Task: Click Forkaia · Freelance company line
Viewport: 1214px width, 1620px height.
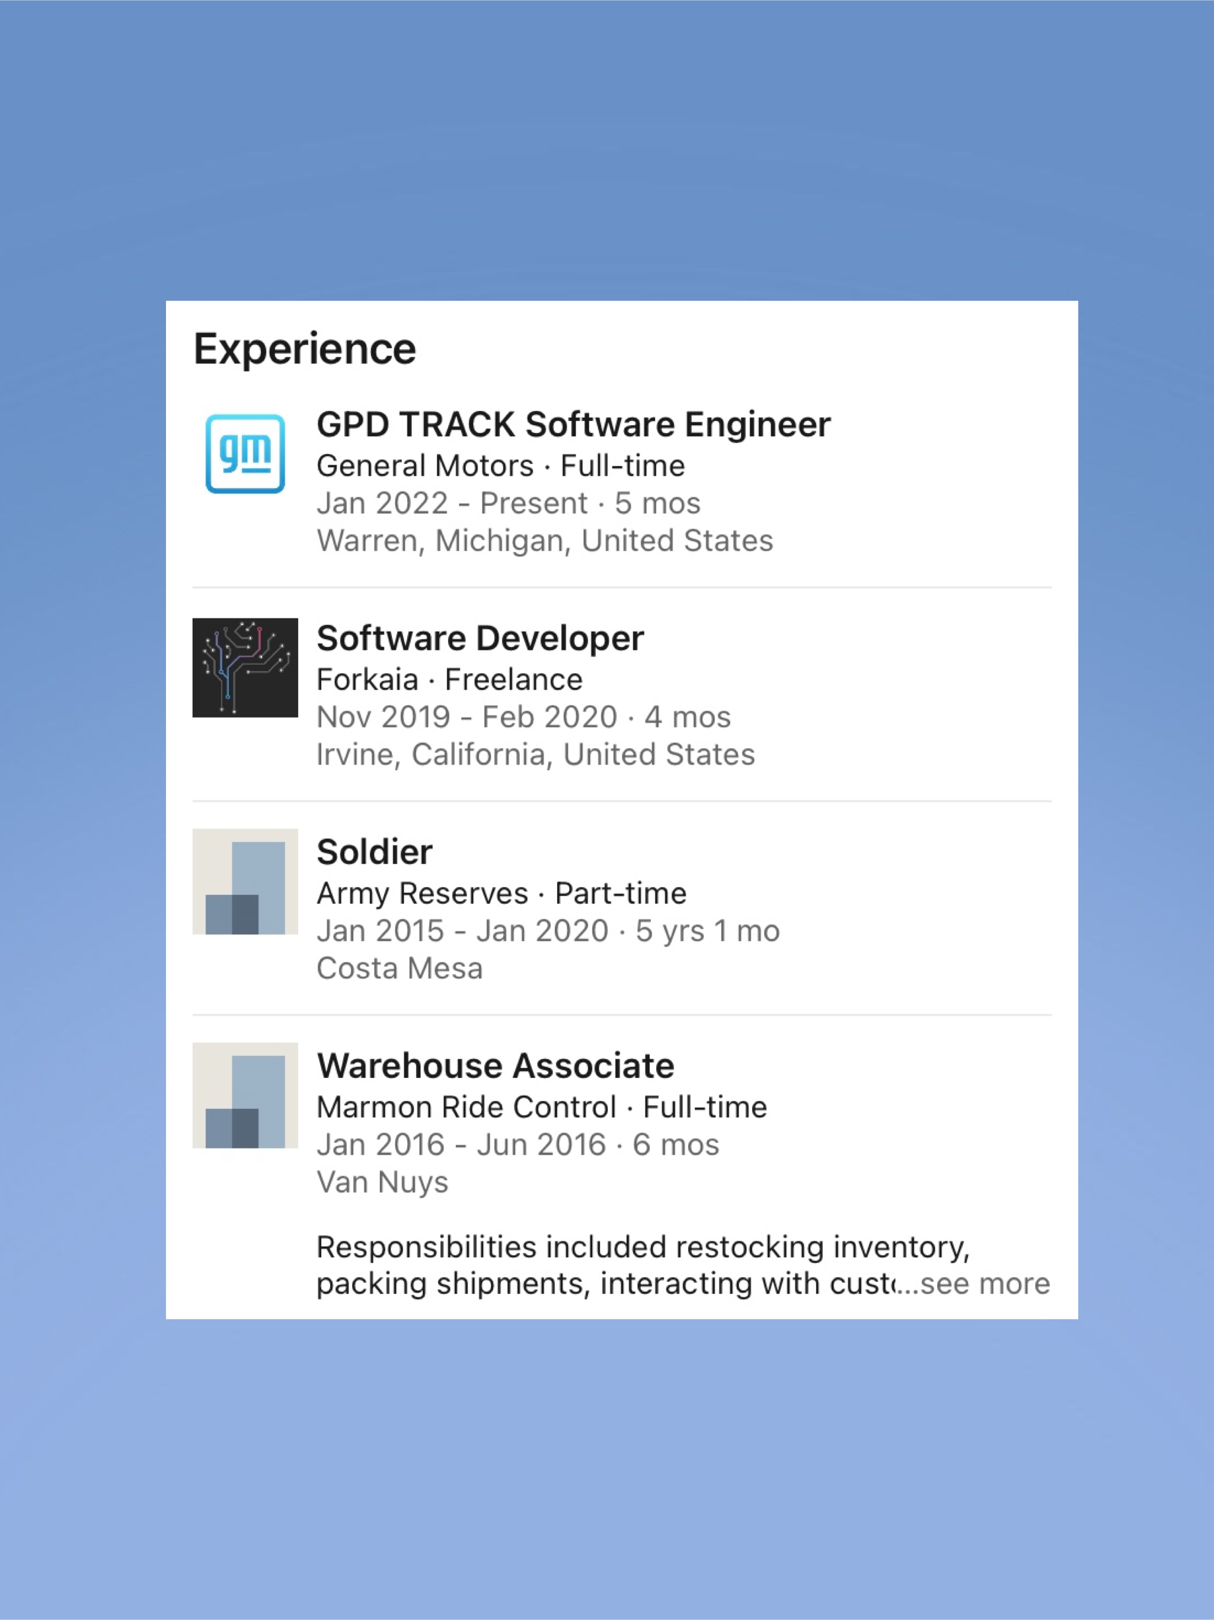Action: coord(449,680)
